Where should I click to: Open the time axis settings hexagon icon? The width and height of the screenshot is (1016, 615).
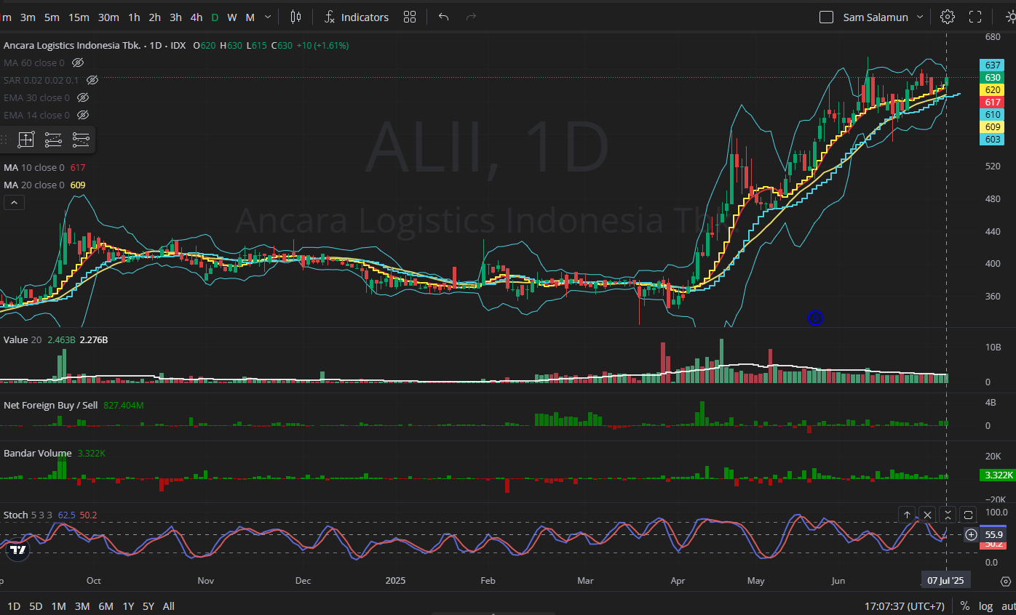pos(1006,581)
